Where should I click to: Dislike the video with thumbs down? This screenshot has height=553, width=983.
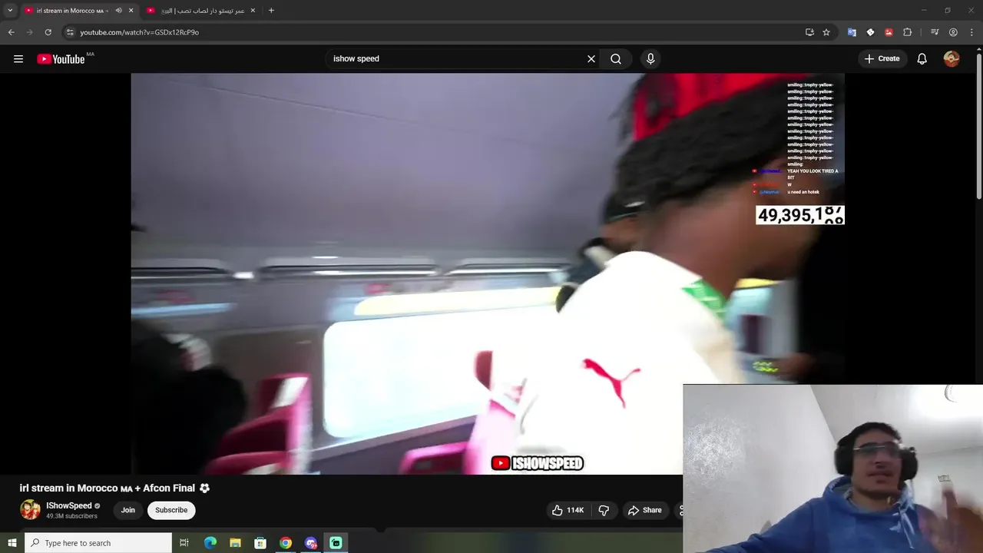tap(604, 510)
